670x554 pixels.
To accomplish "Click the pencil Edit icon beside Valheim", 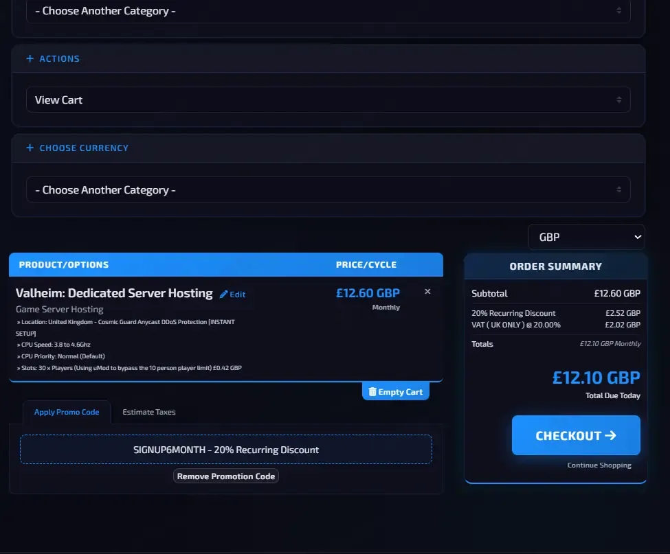I will click(x=223, y=294).
